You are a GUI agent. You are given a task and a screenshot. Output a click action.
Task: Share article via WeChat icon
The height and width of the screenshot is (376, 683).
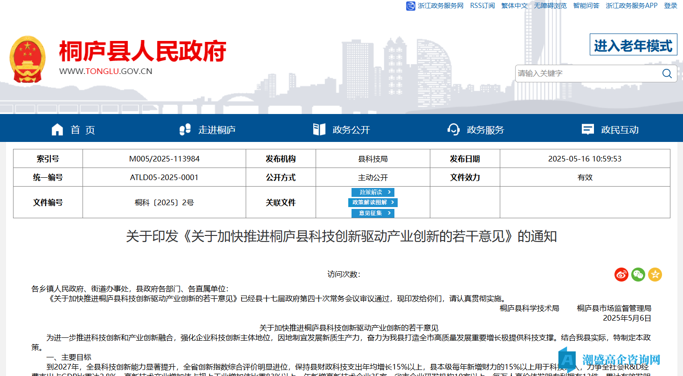(638, 275)
